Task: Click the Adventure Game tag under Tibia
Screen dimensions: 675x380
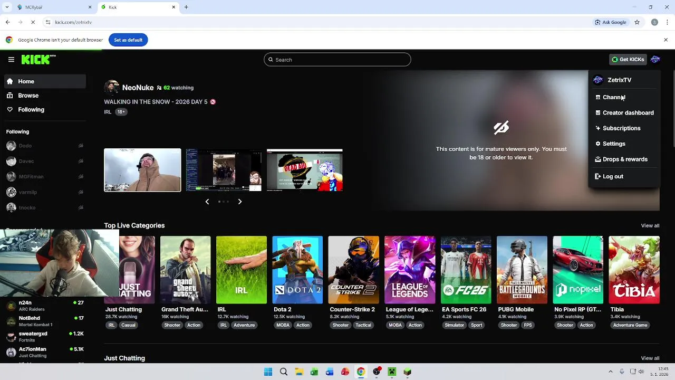Action: pos(630,325)
